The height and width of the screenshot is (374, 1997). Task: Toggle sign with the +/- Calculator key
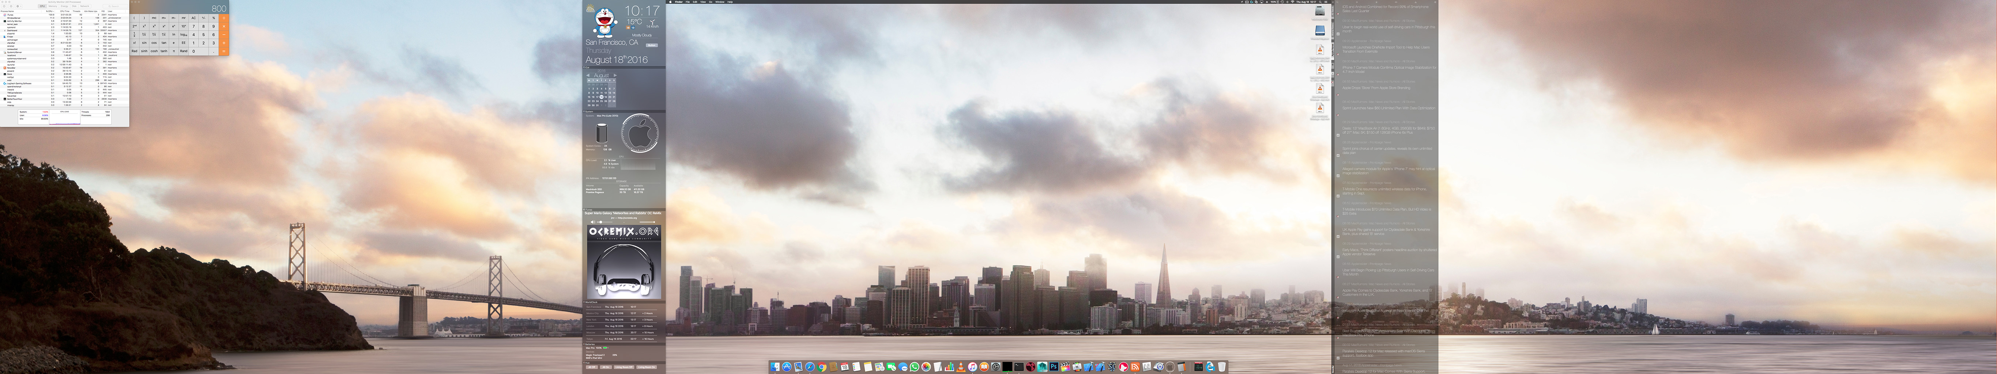(x=204, y=18)
